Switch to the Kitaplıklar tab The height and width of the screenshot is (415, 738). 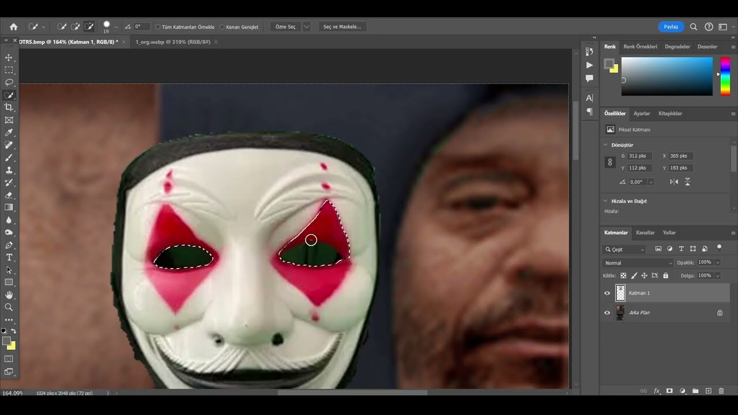tap(671, 114)
